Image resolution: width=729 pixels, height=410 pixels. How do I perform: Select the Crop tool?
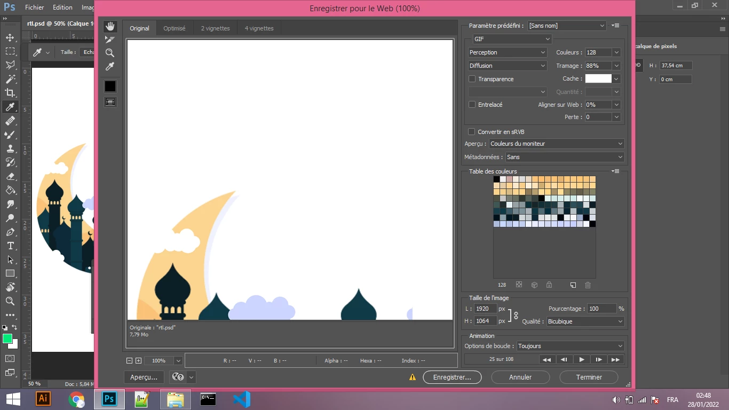10,93
